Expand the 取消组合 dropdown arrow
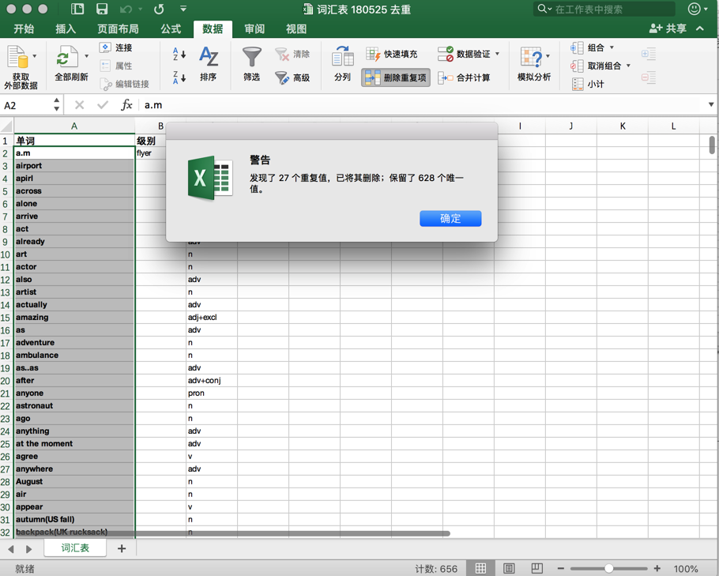Viewport: 719px width, 576px height. 628,66
